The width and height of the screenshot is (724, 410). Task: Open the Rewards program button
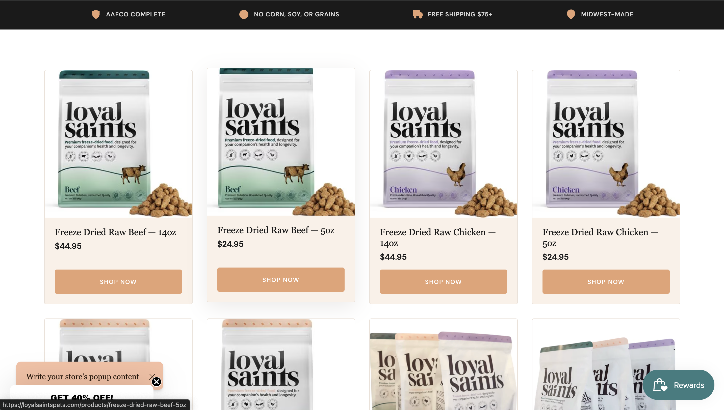(678, 385)
